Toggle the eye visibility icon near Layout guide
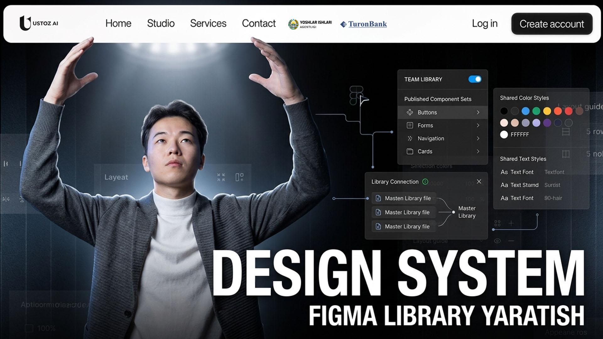The height and width of the screenshot is (339, 603). point(497,241)
